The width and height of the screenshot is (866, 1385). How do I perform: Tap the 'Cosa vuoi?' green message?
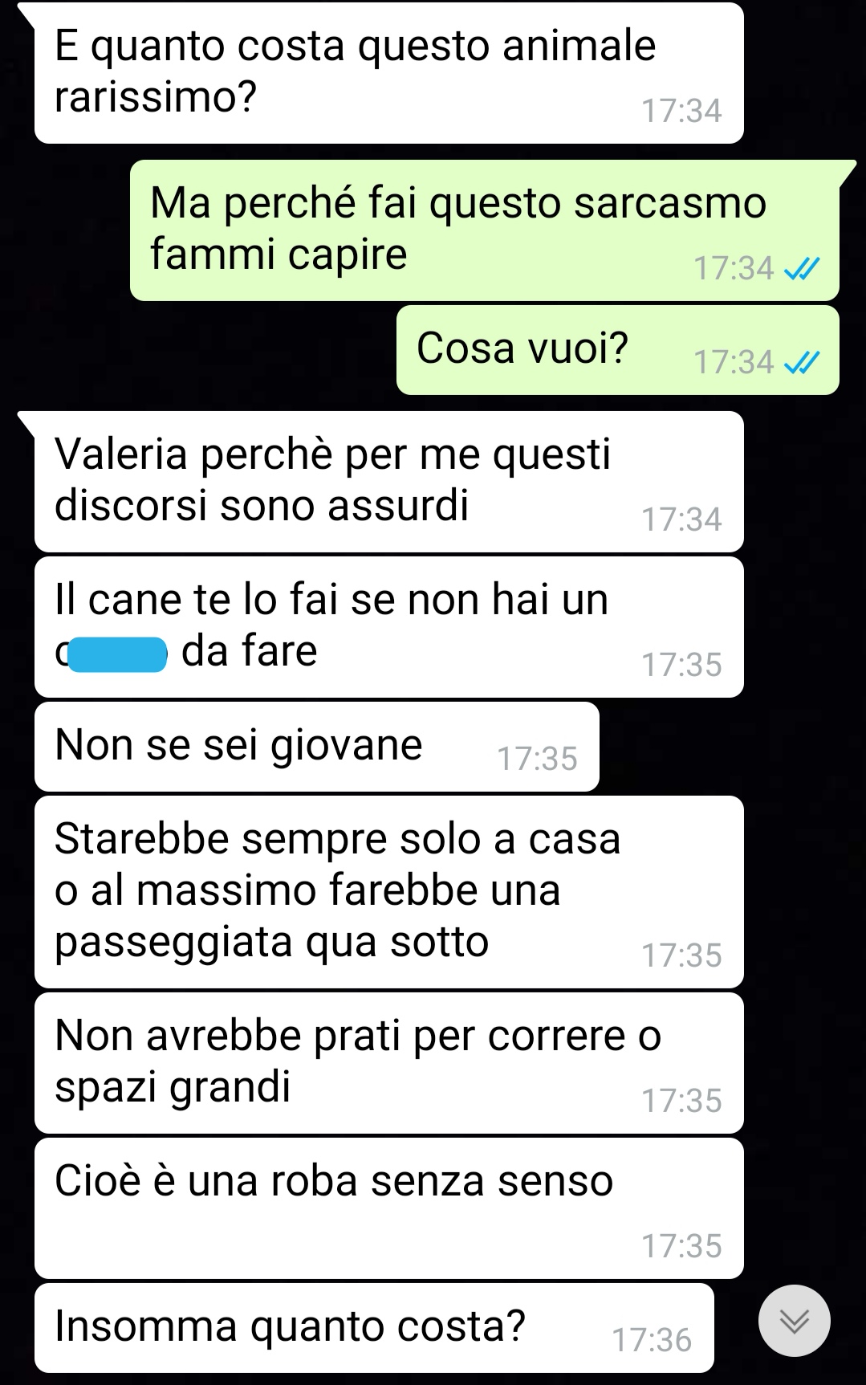(x=618, y=349)
